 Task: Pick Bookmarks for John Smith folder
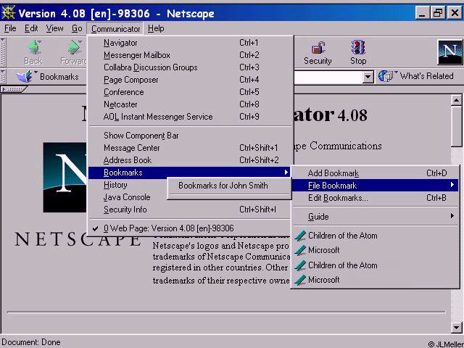[x=229, y=186]
